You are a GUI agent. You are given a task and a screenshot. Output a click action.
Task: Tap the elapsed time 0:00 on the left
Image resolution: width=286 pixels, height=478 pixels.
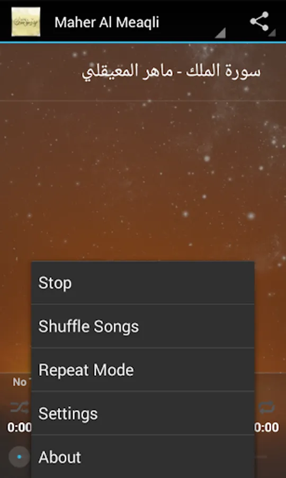tap(20, 428)
